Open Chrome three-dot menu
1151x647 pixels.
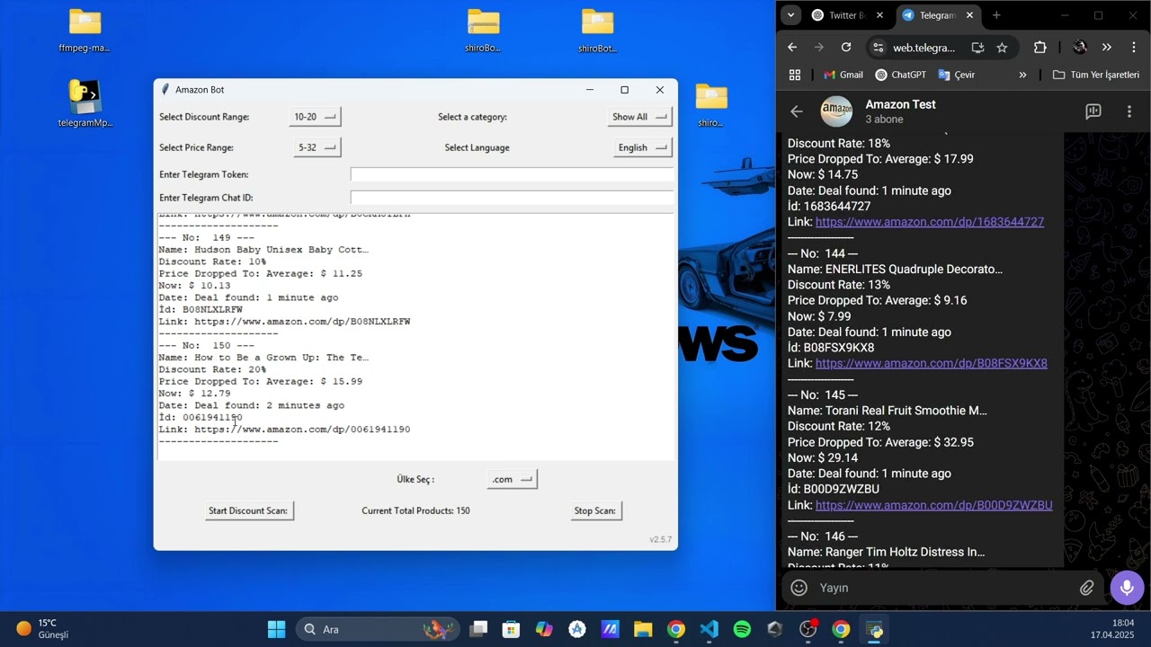[x=1133, y=48]
